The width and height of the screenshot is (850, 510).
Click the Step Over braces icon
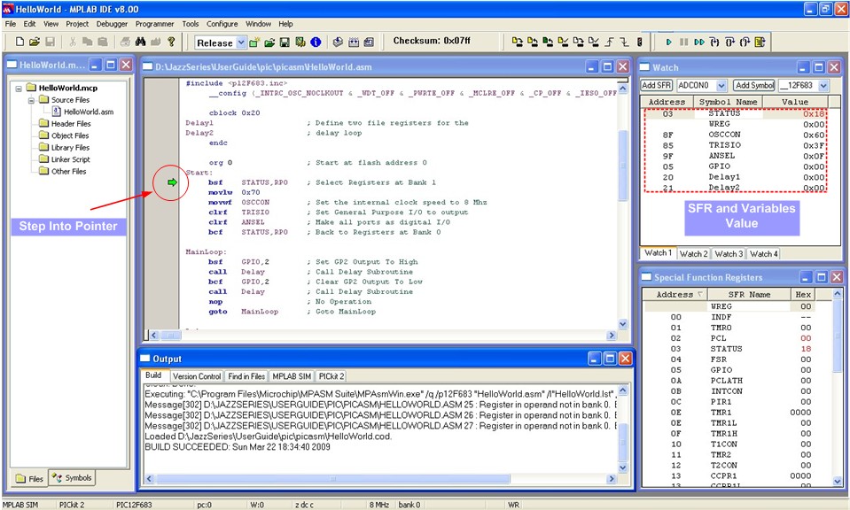click(x=729, y=42)
